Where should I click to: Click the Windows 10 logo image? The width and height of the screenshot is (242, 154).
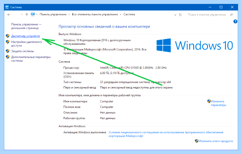195,45
